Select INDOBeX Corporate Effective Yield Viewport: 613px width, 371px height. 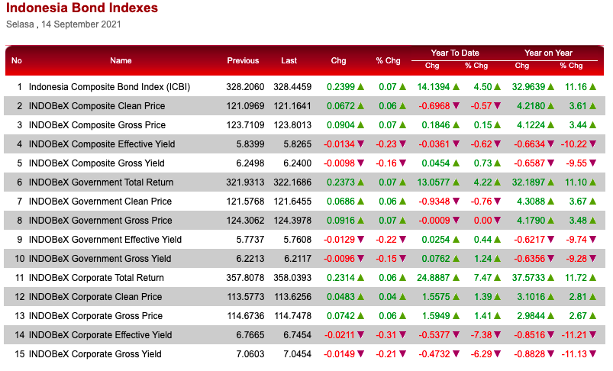[x=101, y=335]
